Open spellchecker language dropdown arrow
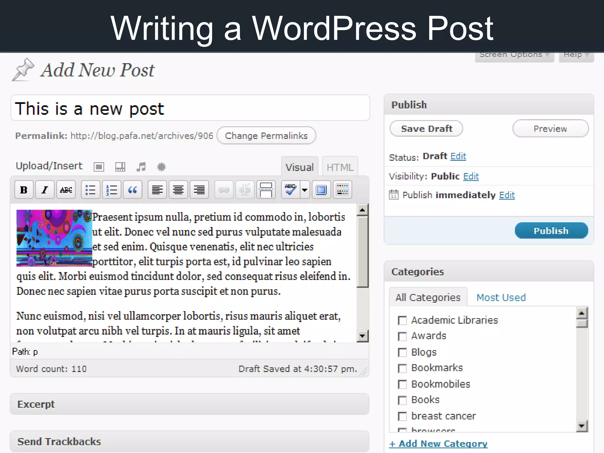Image resolution: width=604 pixels, height=453 pixels. click(305, 190)
